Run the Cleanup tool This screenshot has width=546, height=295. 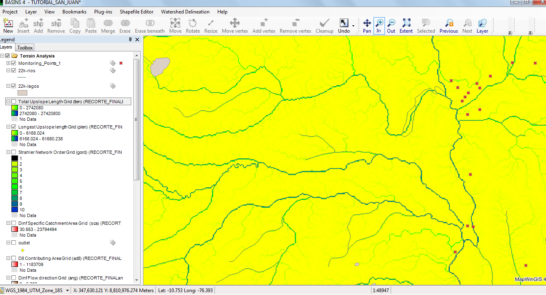[325, 26]
